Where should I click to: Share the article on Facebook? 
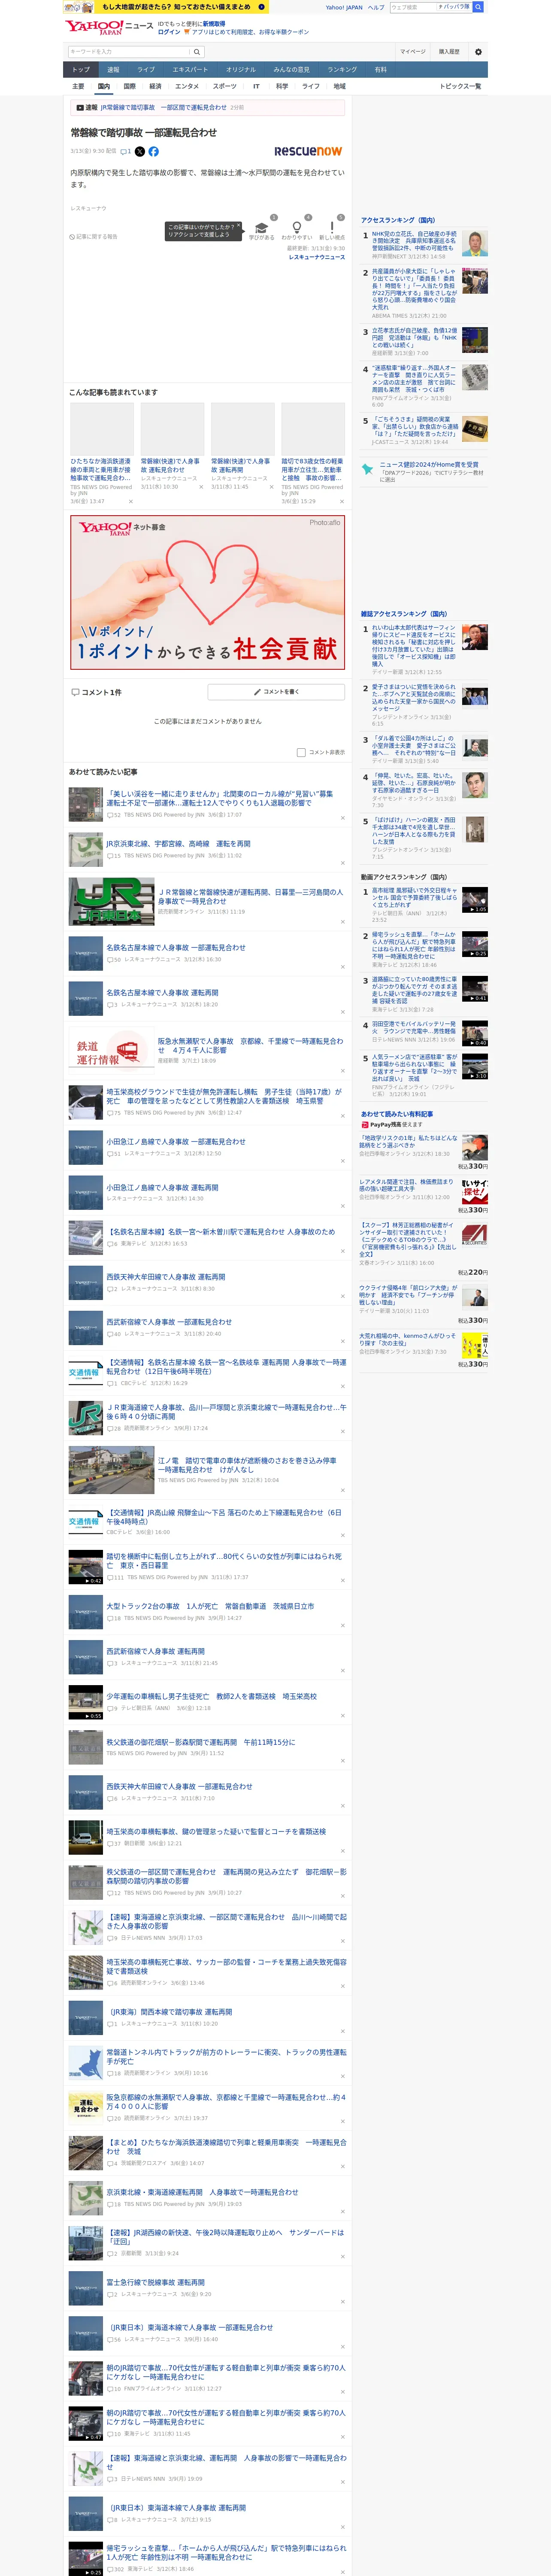[153, 152]
